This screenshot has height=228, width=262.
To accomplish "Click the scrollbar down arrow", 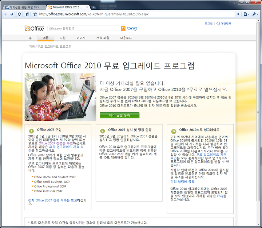I will click(258, 224).
